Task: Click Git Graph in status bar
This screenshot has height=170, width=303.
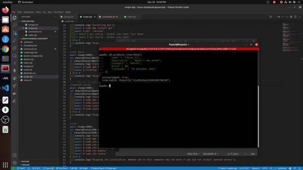Action: (x=83, y=168)
